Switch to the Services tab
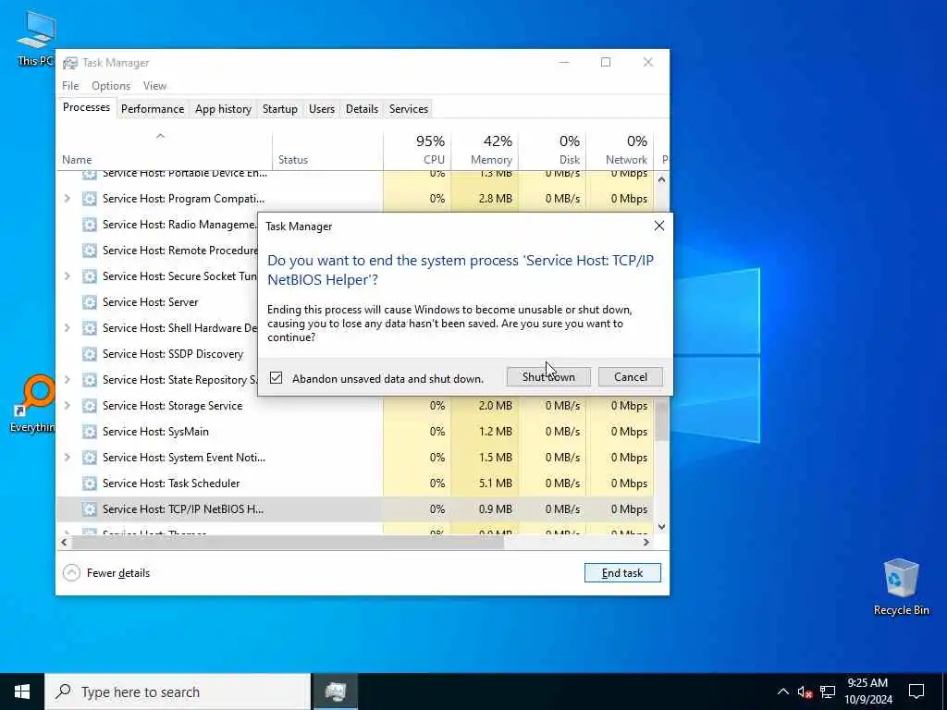 408,109
